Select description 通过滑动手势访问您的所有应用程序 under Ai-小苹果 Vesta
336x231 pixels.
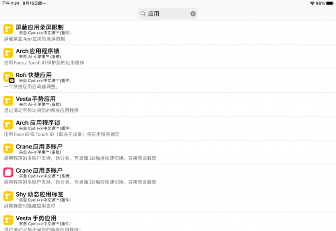pos(41,110)
